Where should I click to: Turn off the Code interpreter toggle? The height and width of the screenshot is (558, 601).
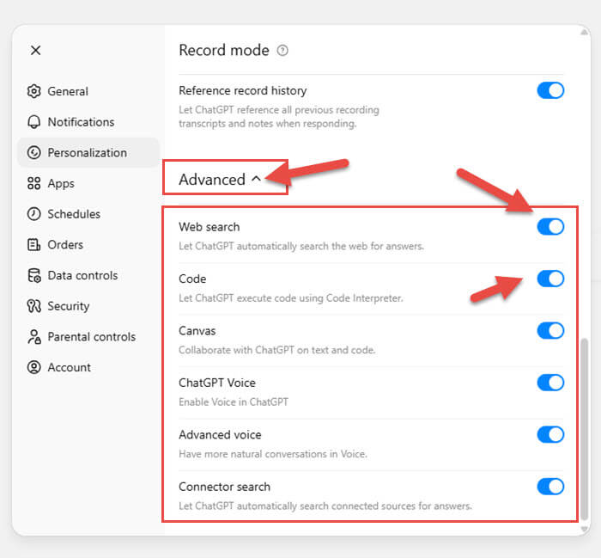click(550, 279)
